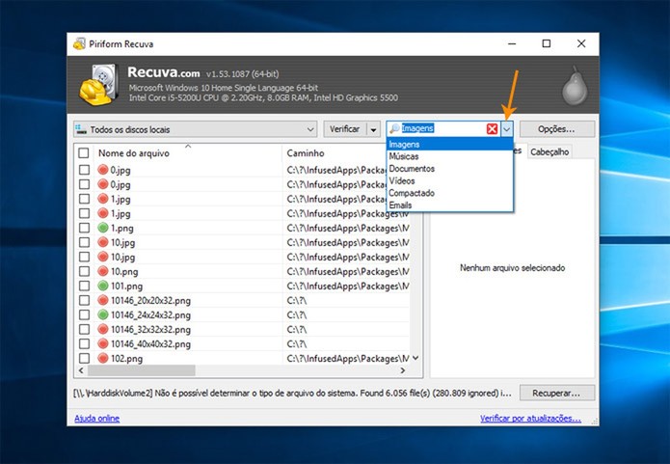Click the Verificar button
This screenshot has height=464, width=670.
point(344,129)
